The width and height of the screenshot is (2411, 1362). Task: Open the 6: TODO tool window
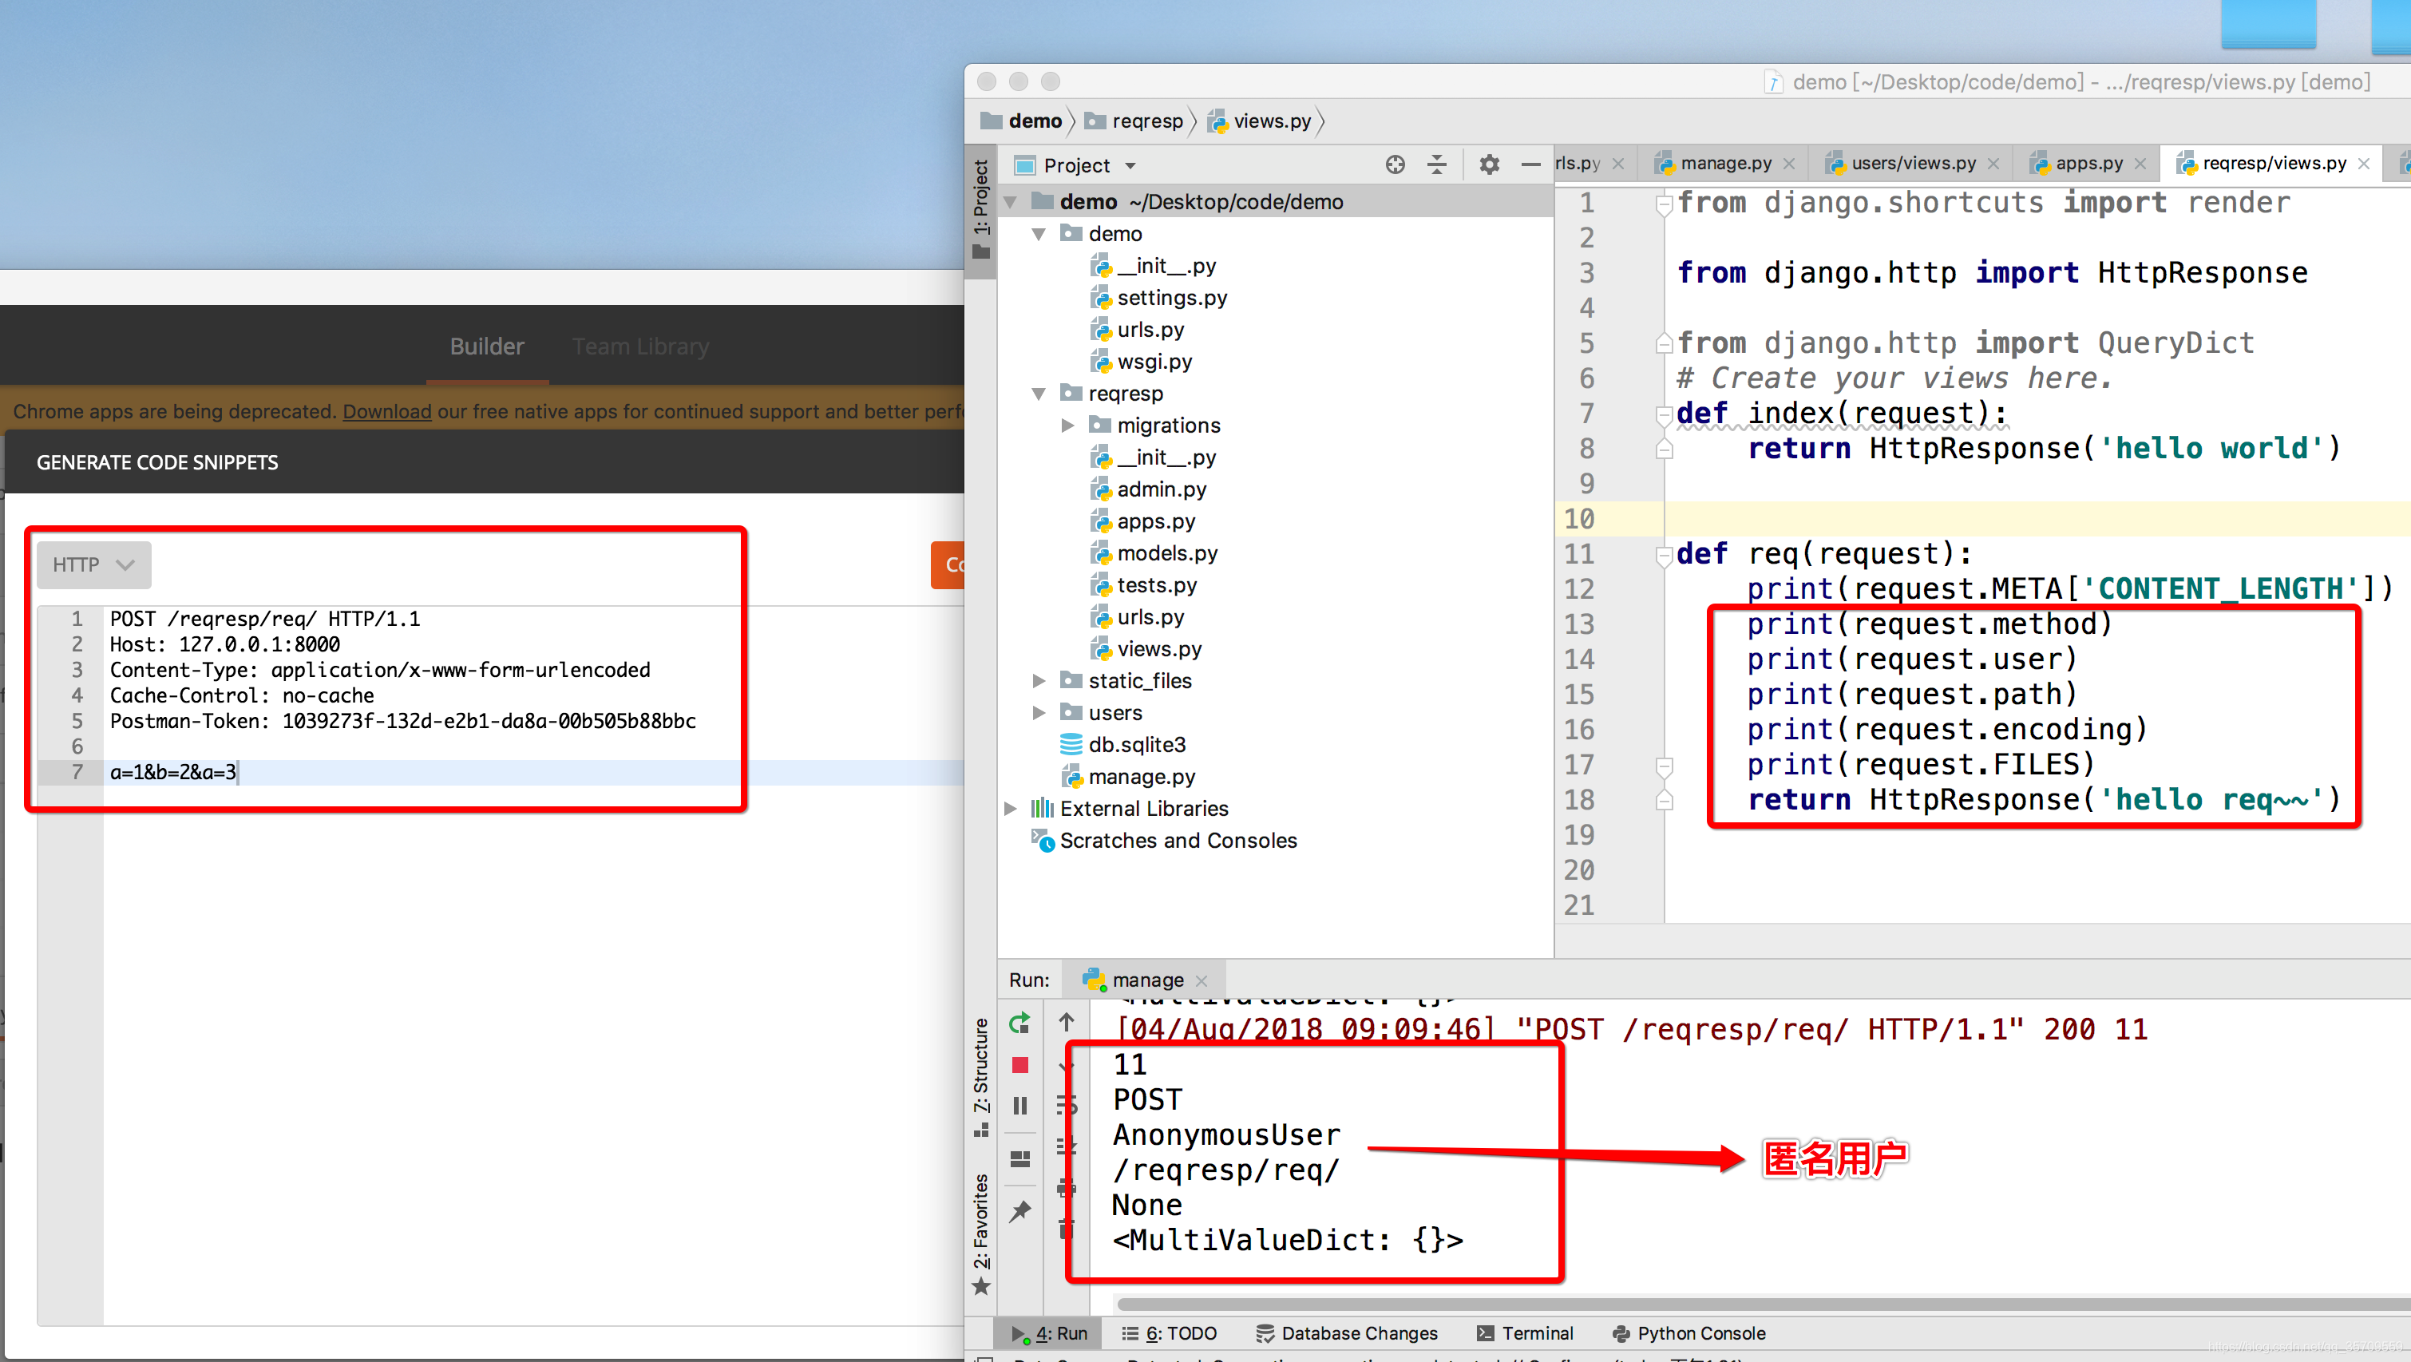click(x=1170, y=1333)
